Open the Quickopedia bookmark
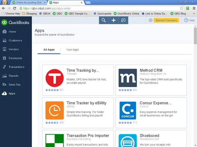 [x=102, y=14]
